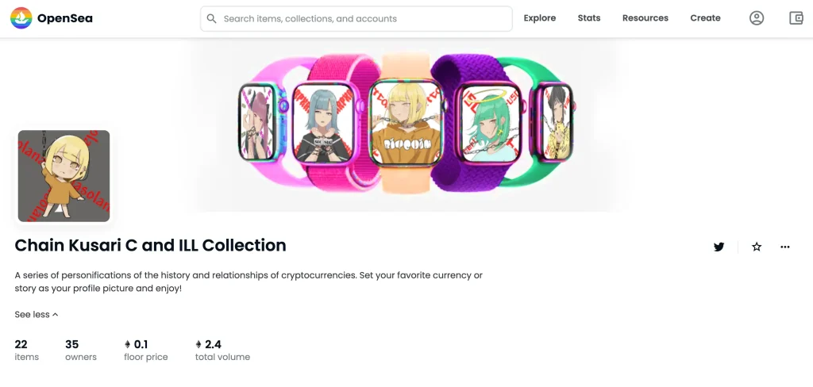Open the Resources menu

pyautogui.click(x=645, y=18)
